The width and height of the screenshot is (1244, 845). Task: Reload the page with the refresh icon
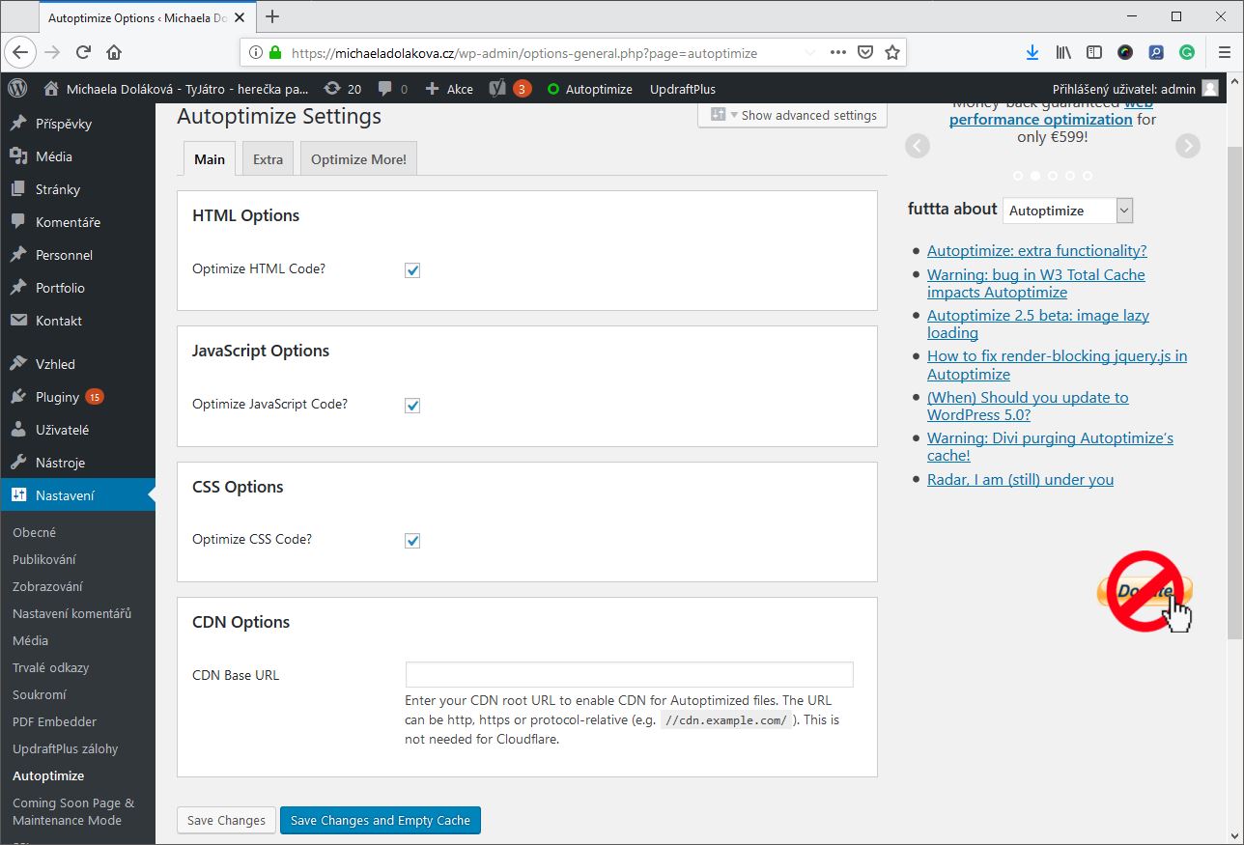(x=83, y=53)
